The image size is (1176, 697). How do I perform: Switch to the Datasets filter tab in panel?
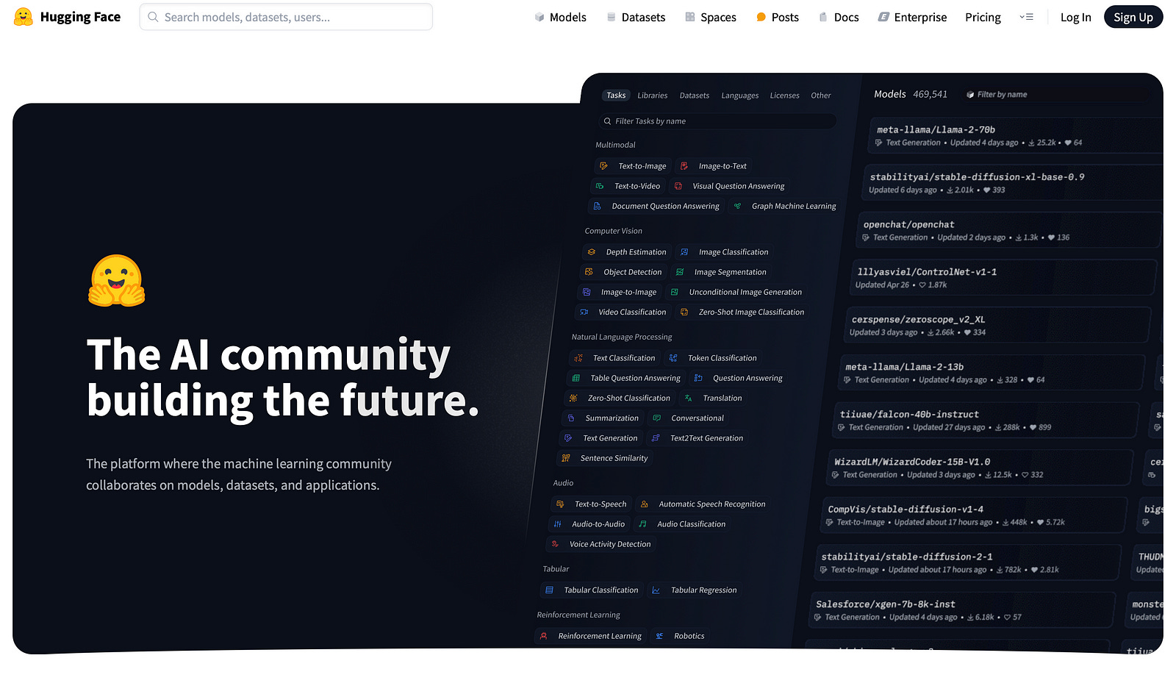click(694, 96)
